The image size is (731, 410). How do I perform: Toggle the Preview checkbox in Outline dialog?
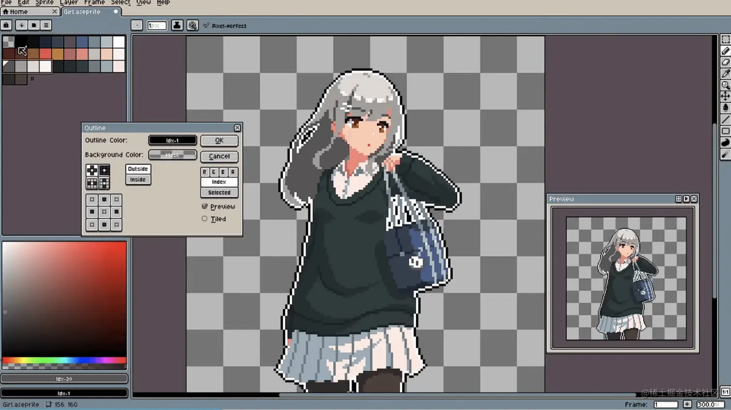point(218,206)
